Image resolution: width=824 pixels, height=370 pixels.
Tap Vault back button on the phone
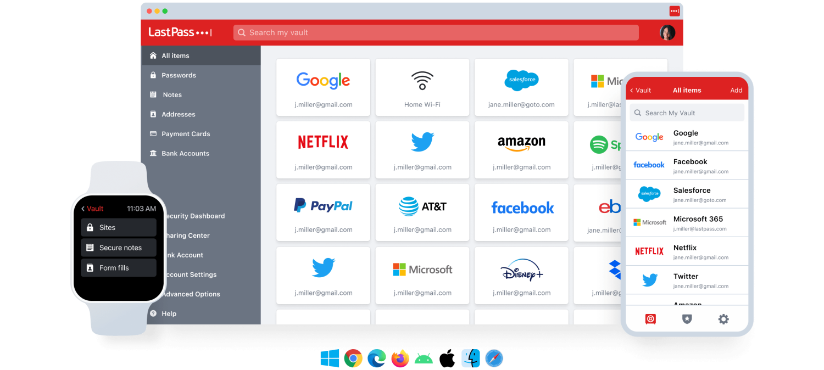(x=641, y=90)
